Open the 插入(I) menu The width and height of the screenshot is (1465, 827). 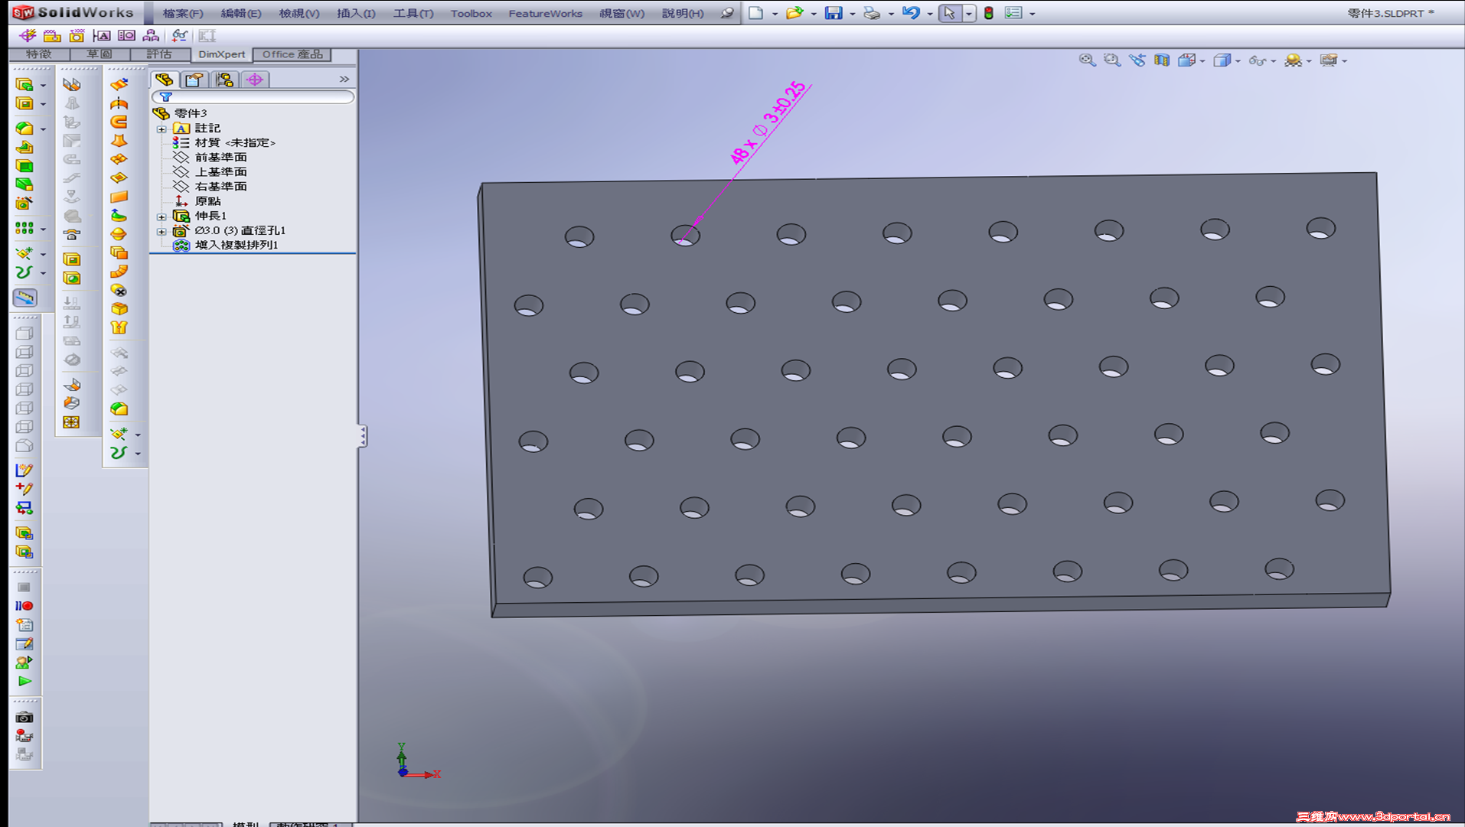coord(356,13)
